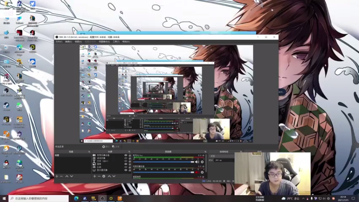Image resolution: width=359 pixels, height=202 pixels.
Task: Click the OBS preview canvas
Action: tap(166, 94)
